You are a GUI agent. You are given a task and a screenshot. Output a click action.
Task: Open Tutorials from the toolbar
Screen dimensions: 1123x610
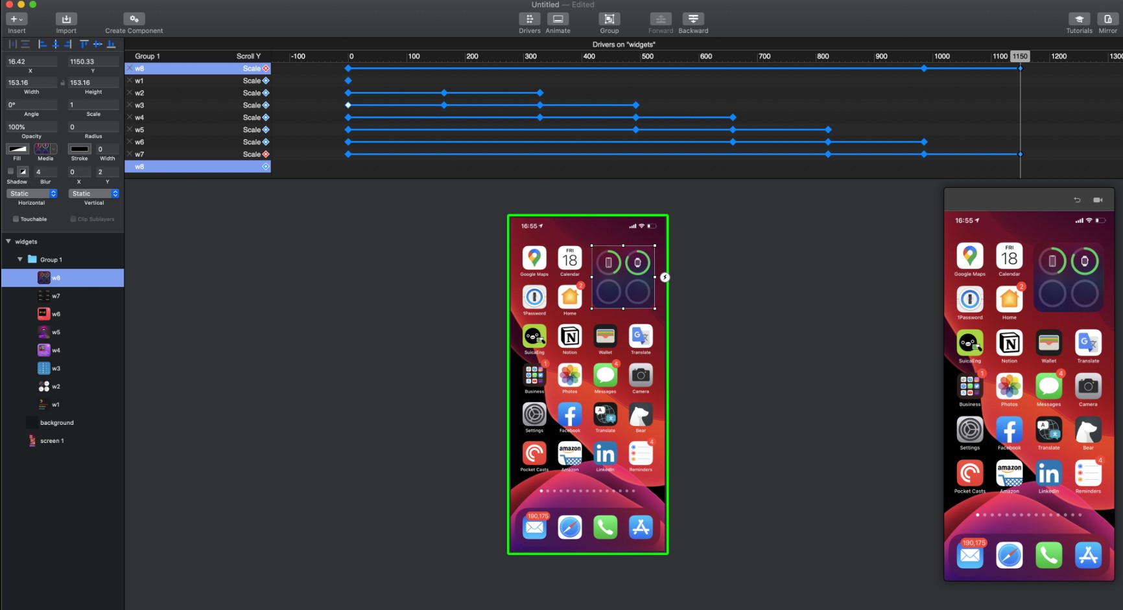pos(1079,19)
